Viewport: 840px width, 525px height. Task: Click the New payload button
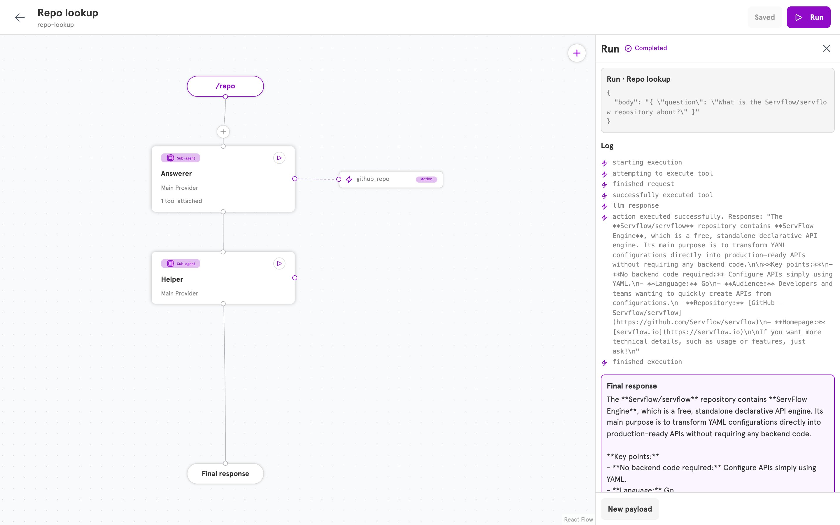click(x=630, y=509)
